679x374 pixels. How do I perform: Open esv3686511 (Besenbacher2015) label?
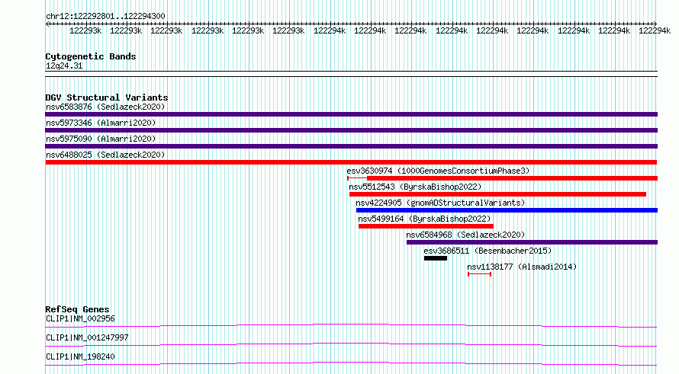pyautogui.click(x=488, y=251)
